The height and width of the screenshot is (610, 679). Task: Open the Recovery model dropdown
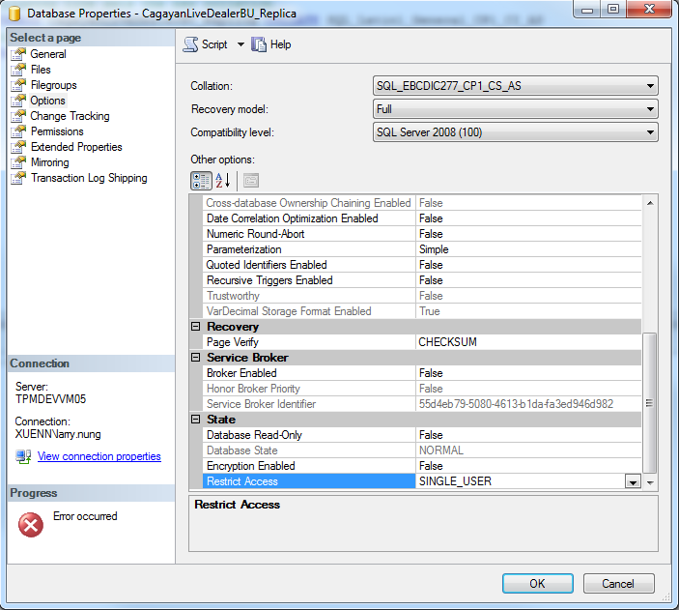(x=516, y=109)
